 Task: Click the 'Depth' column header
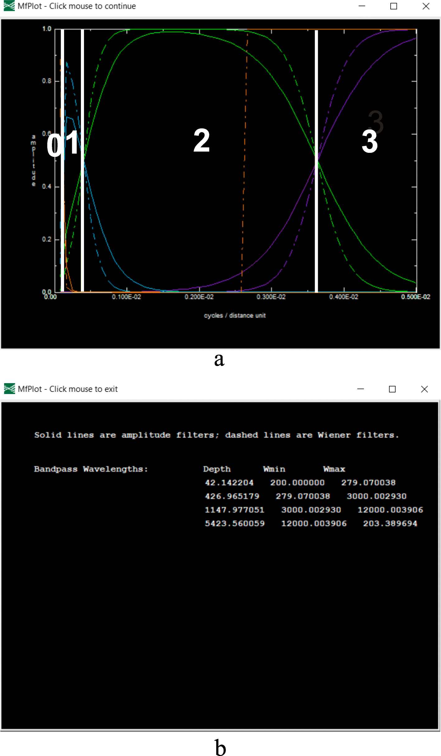[x=217, y=469]
